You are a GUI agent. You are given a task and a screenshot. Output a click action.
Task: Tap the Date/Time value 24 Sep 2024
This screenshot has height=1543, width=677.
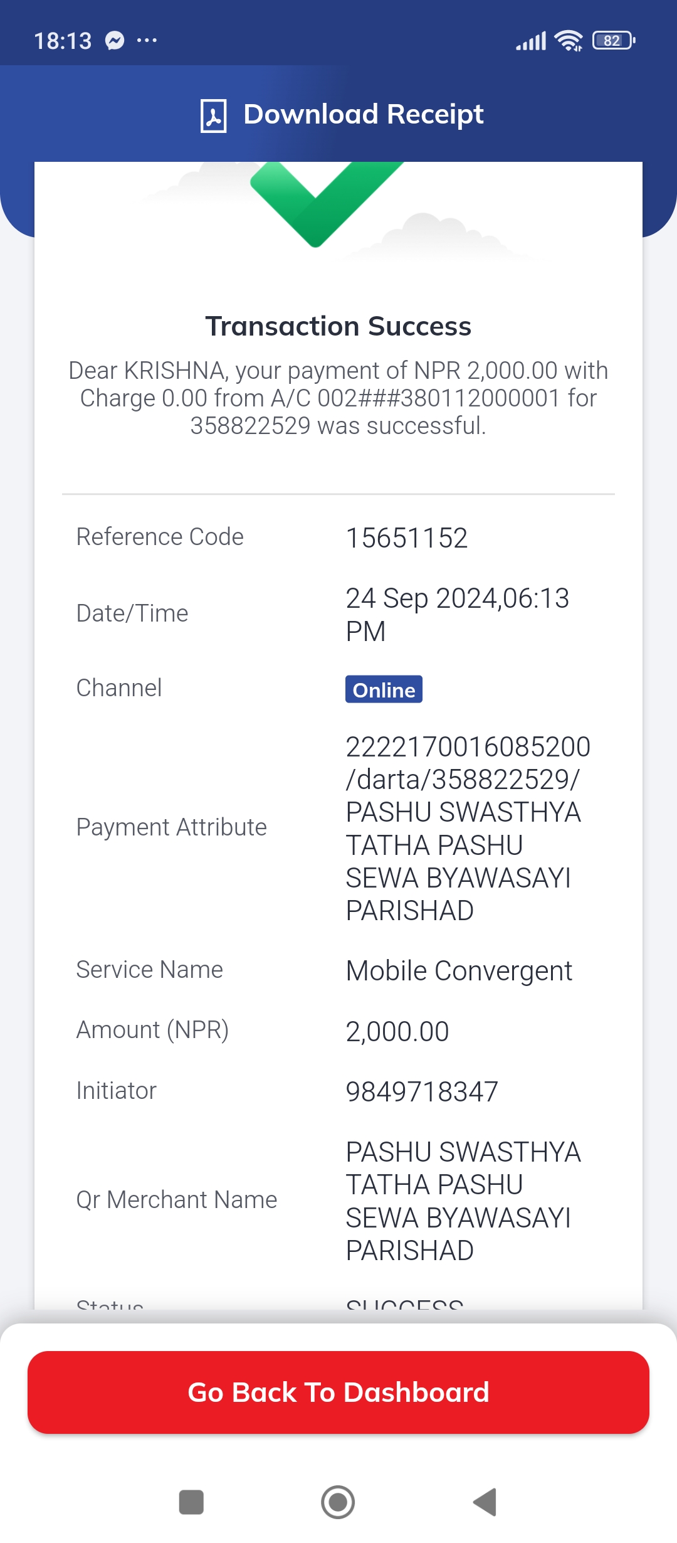click(x=458, y=615)
